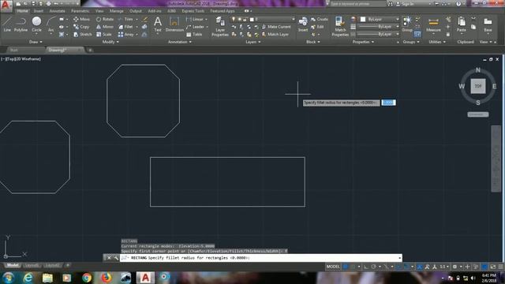Click the Scale tool

(104, 34)
